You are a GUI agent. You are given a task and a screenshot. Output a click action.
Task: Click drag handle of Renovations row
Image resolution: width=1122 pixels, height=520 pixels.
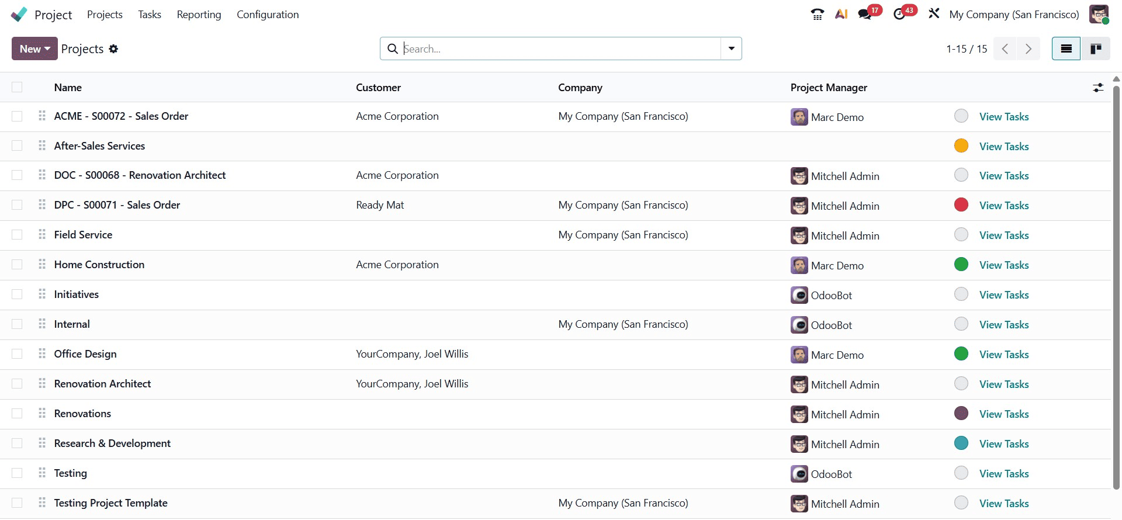pyautogui.click(x=42, y=413)
